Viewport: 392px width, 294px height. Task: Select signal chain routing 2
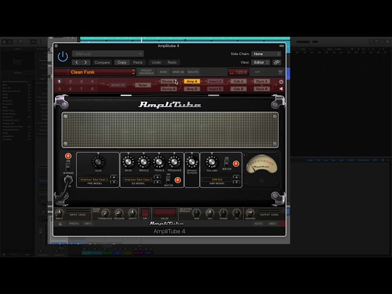click(x=70, y=81)
